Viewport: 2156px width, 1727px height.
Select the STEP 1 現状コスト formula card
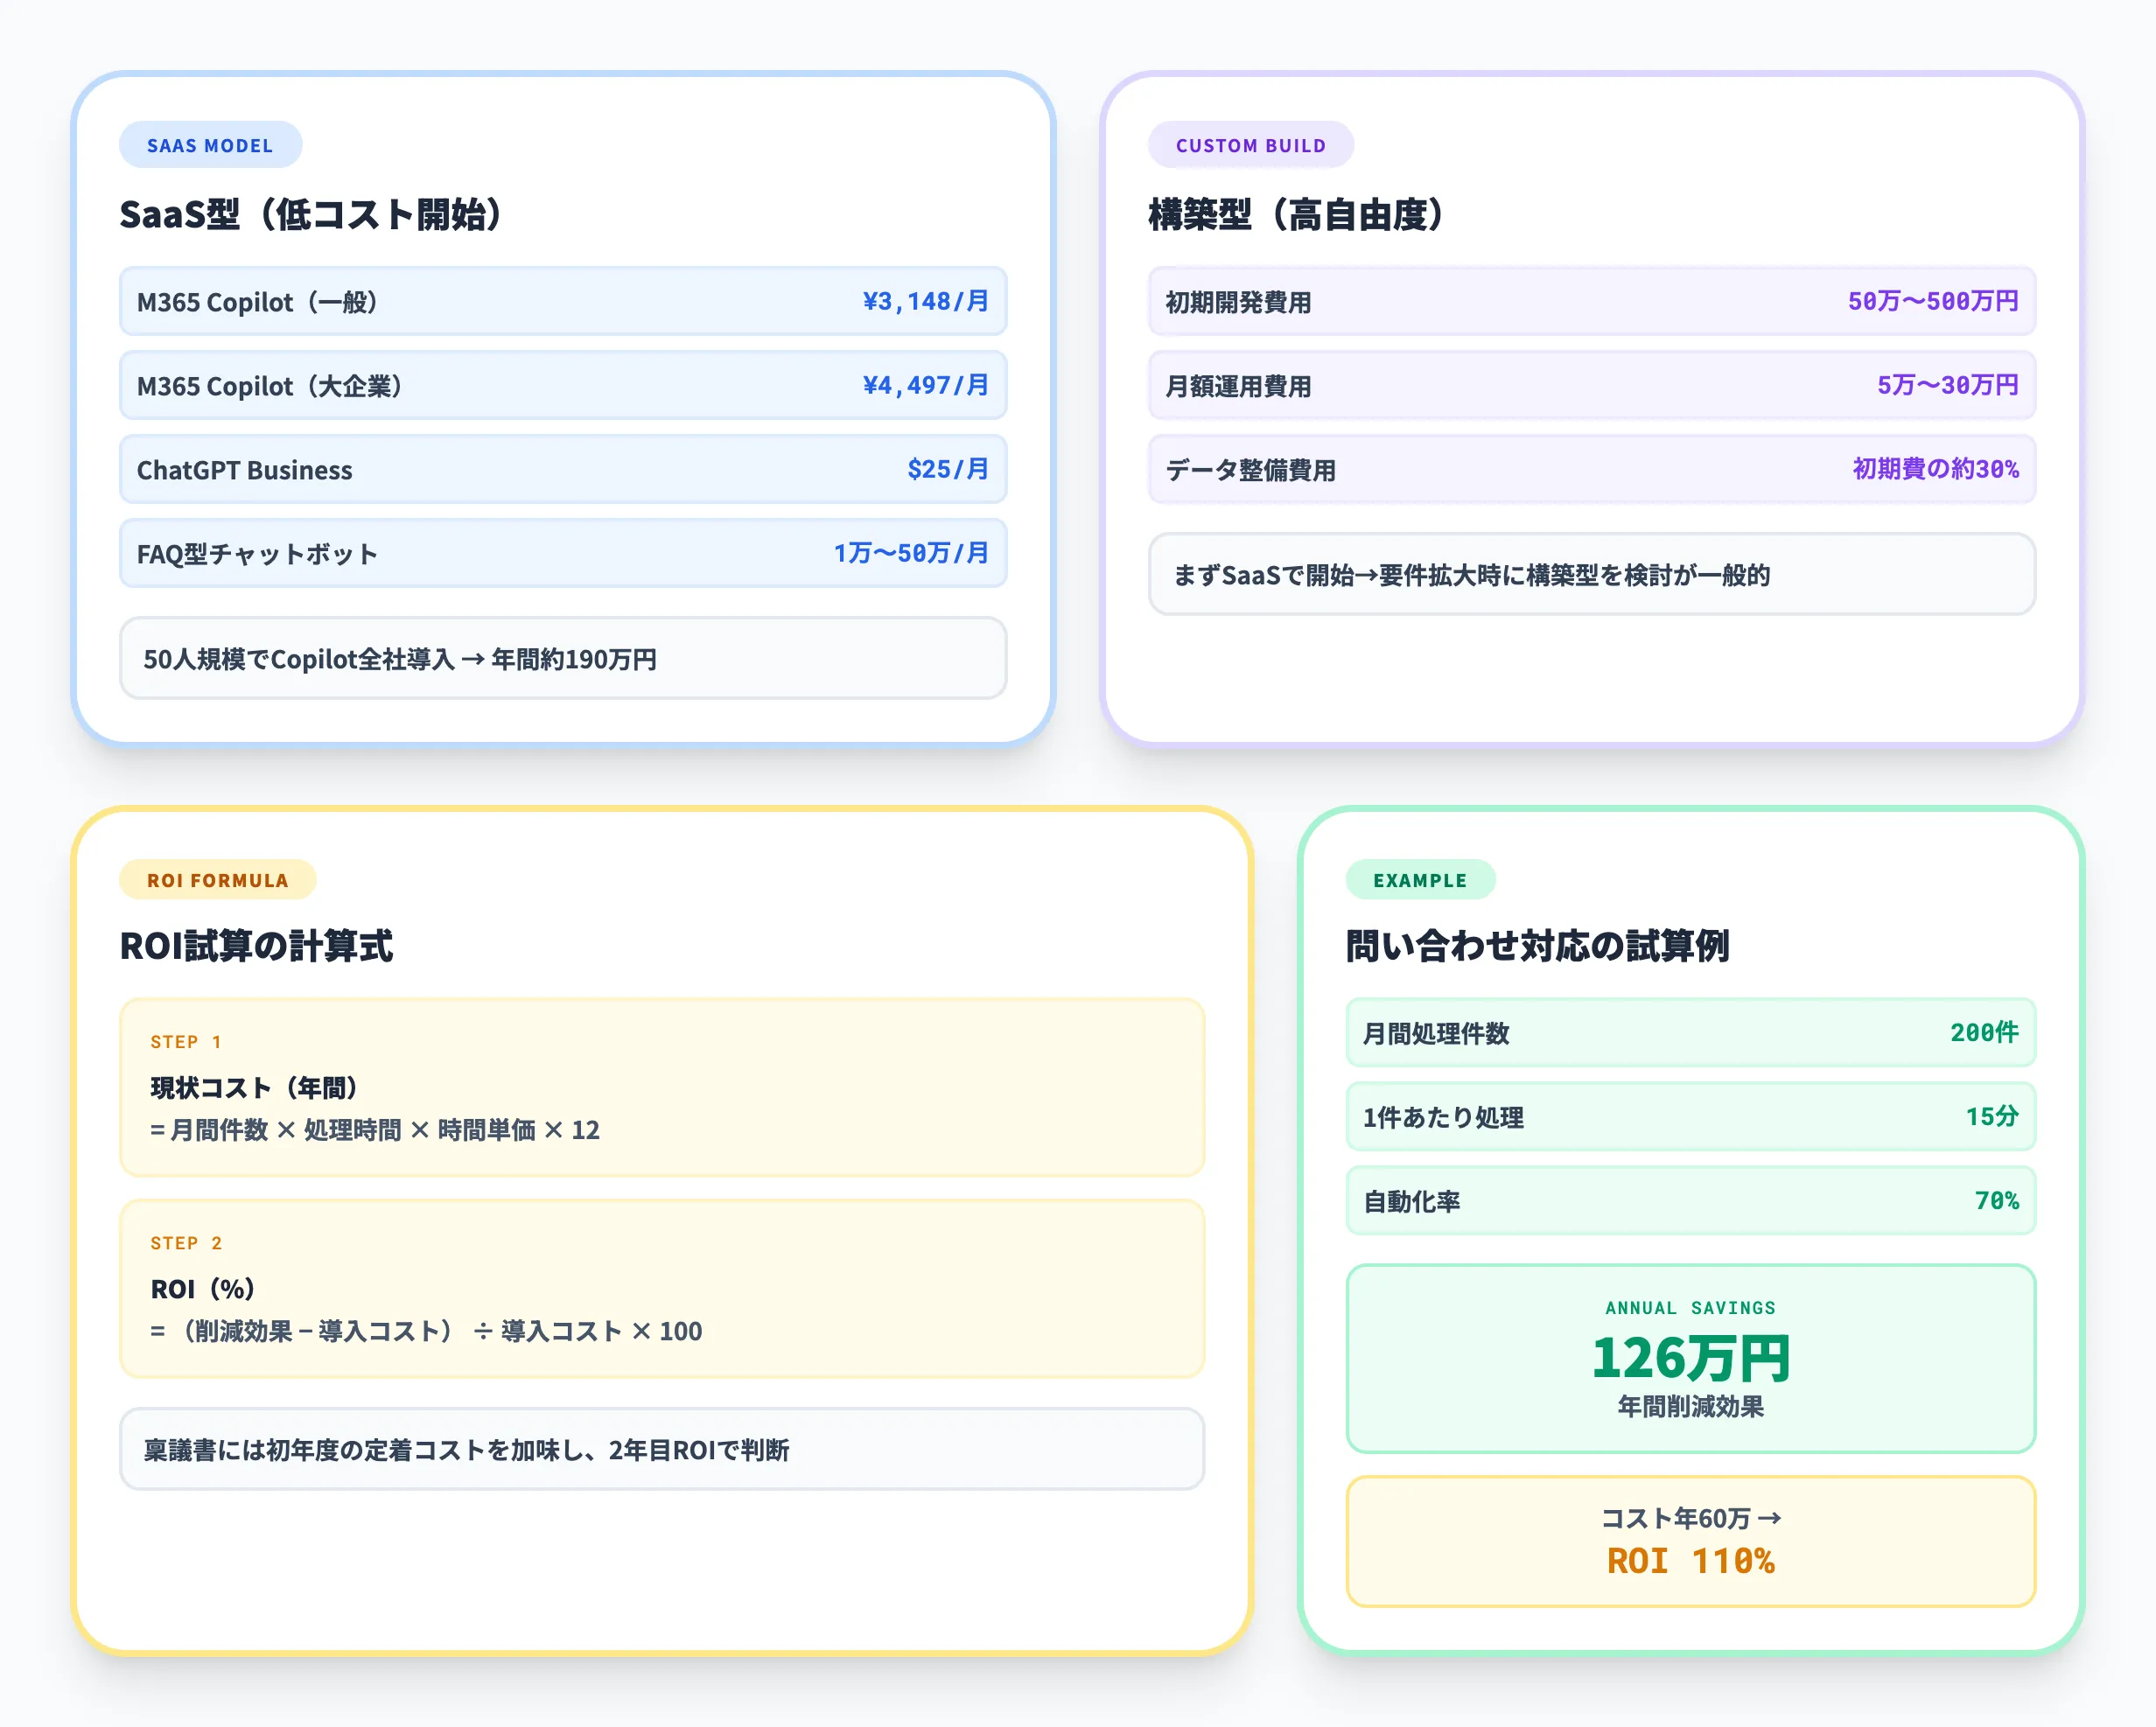pos(662,1089)
